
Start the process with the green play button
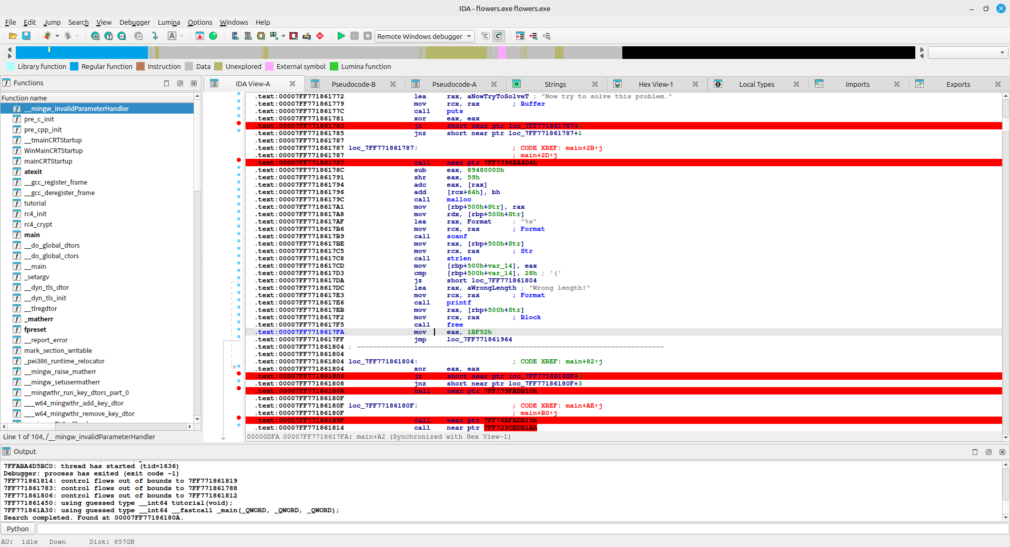tap(341, 36)
